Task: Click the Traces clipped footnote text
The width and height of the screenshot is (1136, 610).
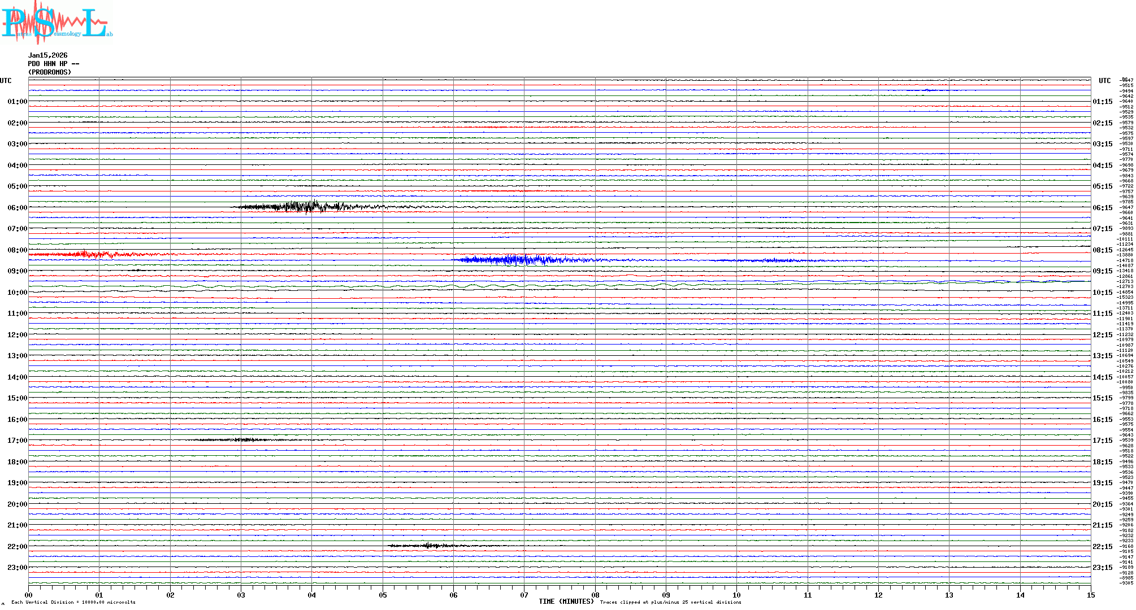Action: [670, 602]
